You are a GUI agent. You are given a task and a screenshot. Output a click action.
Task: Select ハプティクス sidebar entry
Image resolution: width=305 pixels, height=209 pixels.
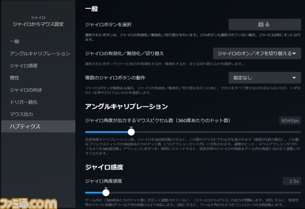point(38,126)
